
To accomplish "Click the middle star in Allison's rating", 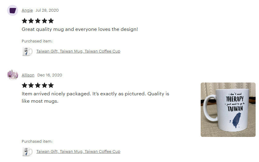I will pos(38,85).
